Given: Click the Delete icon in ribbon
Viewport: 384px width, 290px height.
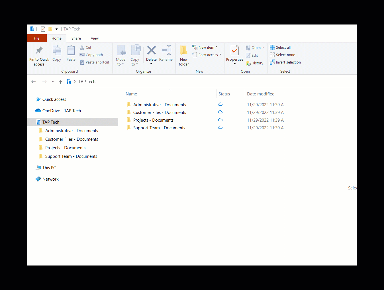Looking at the screenshot, I should pos(151,51).
